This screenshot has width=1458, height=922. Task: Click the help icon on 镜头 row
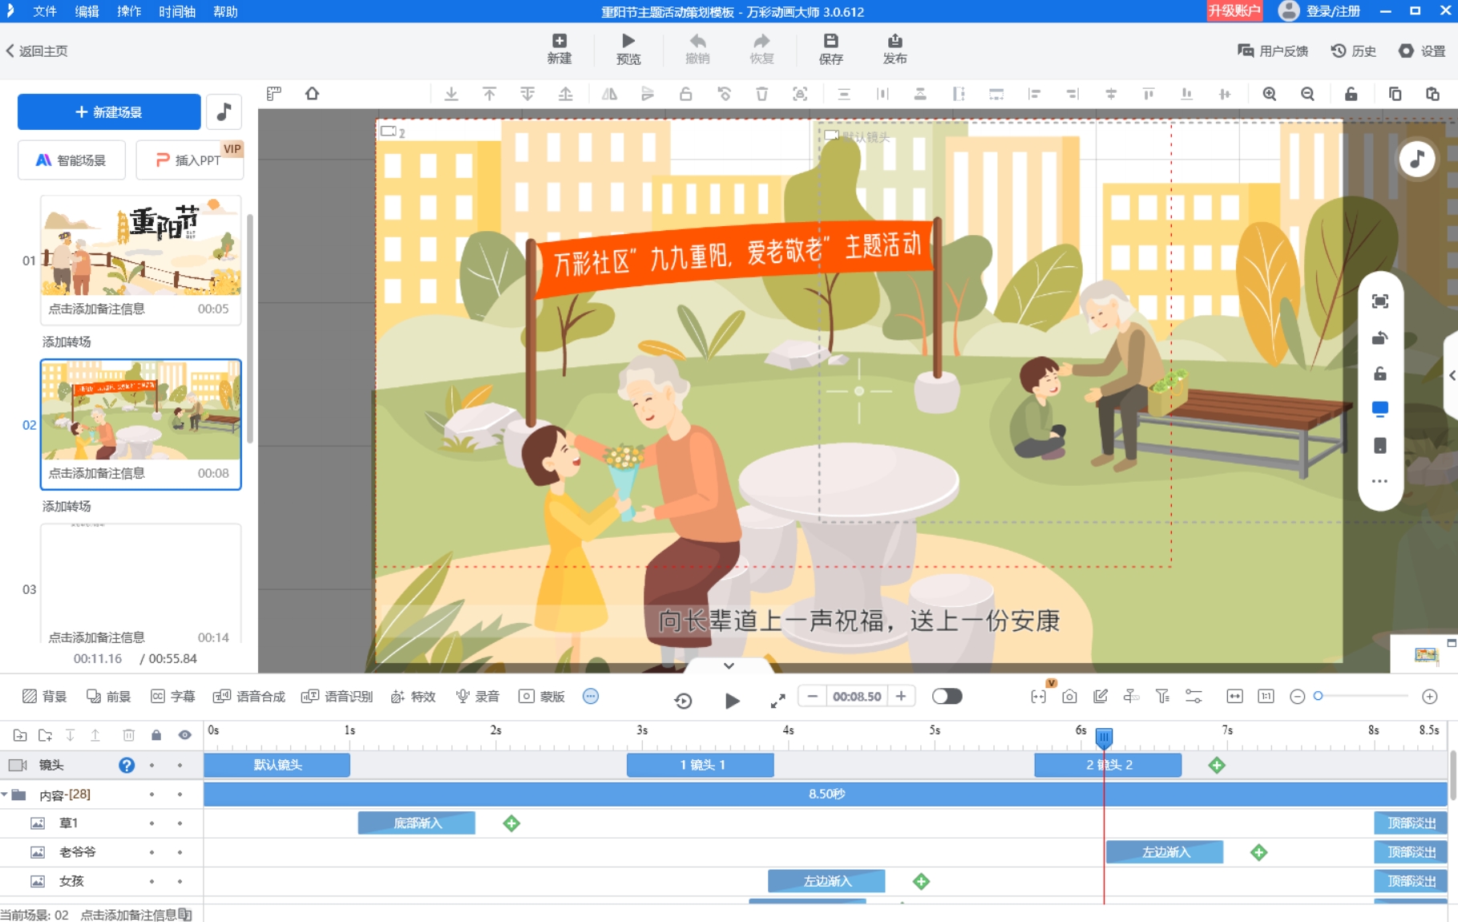127,765
